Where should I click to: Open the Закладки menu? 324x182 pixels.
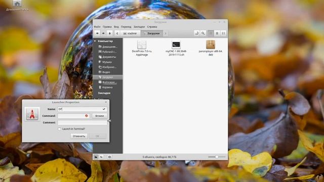139,27
